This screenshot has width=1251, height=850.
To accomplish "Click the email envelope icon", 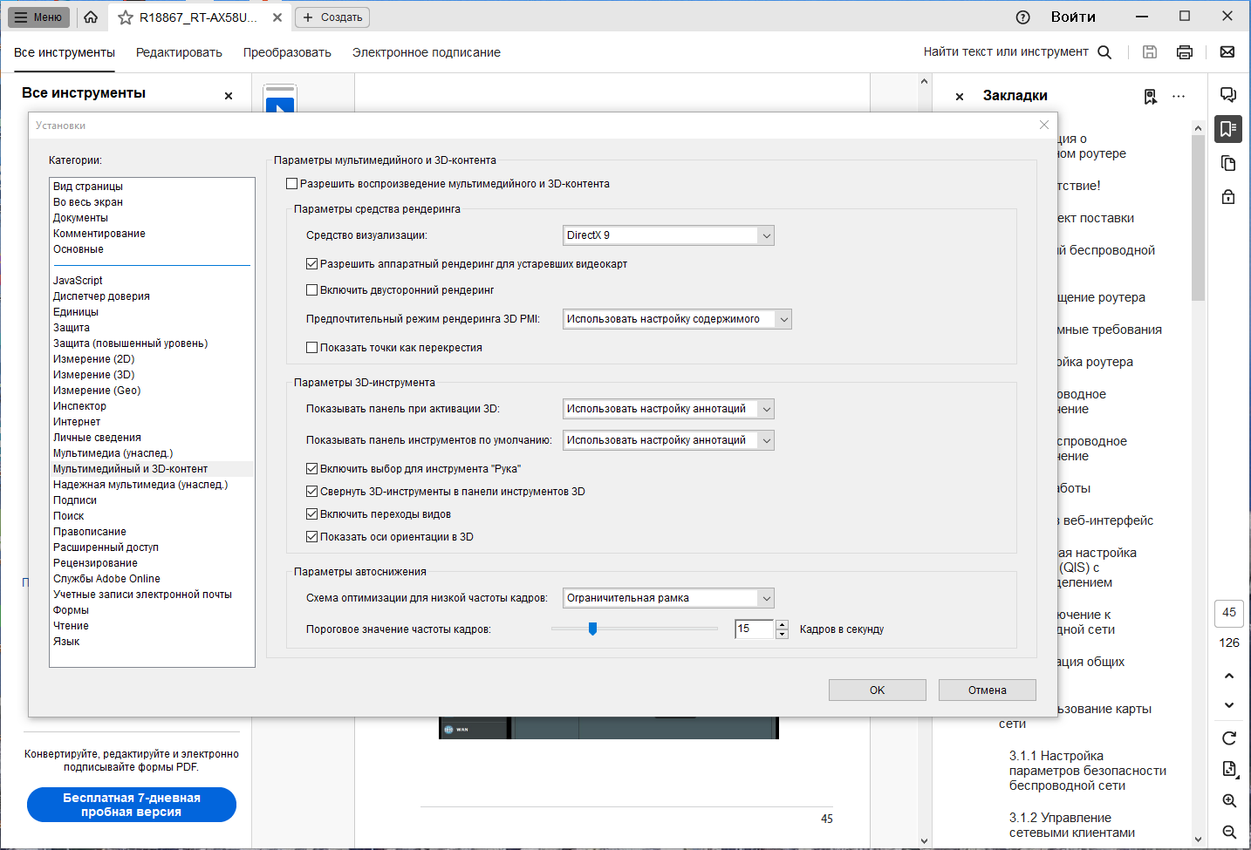I will pos(1227,52).
